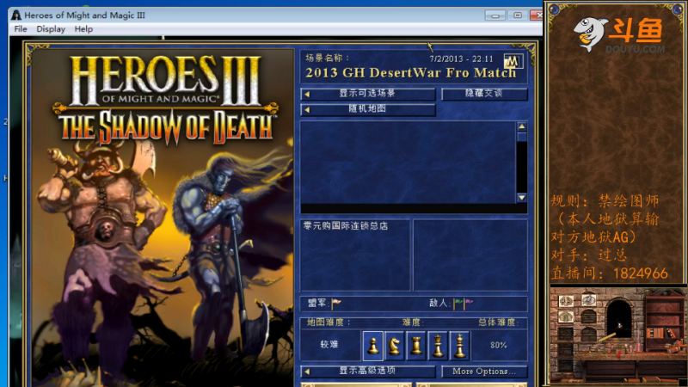Click the room number 1824966 text
Screen dimensions: 688x387
click(640, 273)
